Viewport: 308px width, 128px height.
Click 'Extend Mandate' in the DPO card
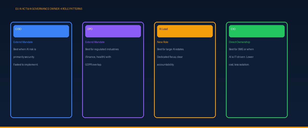[x=95, y=42]
